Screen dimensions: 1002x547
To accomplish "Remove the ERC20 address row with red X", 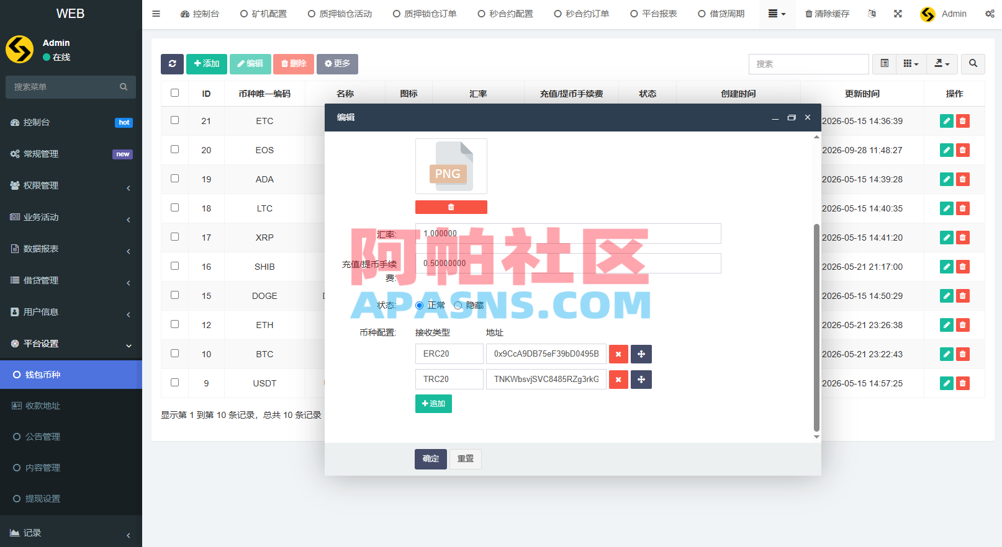I will 618,354.
